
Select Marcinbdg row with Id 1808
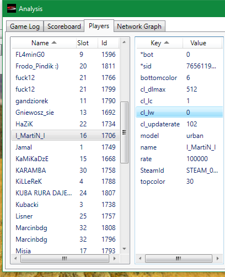pyautogui.click(x=66, y=228)
